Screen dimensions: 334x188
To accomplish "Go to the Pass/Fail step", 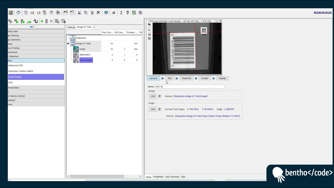I will click(186, 78).
